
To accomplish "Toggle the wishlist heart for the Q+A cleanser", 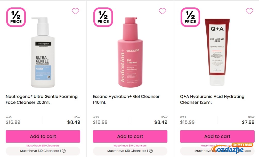I will (x=249, y=11).
